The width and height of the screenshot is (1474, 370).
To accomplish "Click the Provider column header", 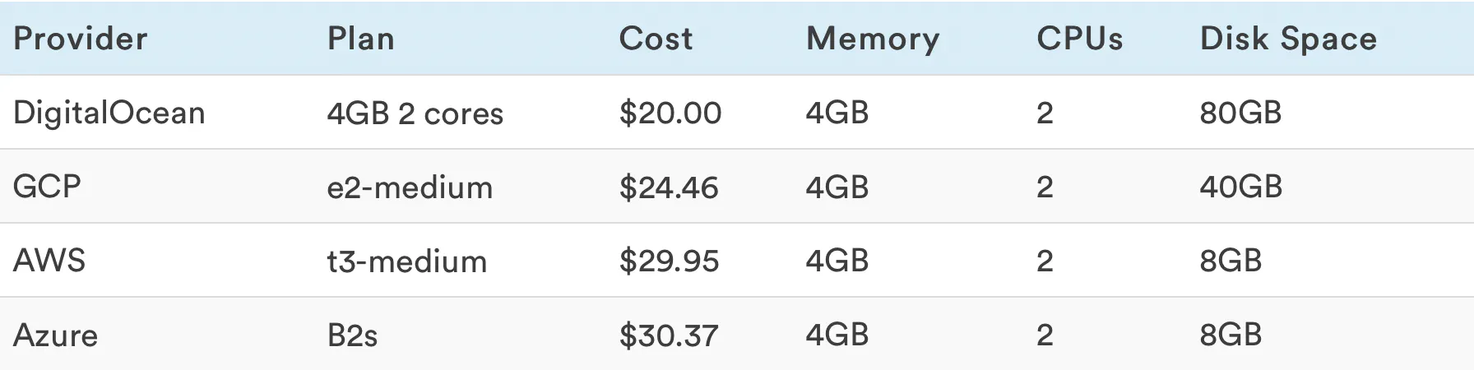I will click(x=81, y=39).
